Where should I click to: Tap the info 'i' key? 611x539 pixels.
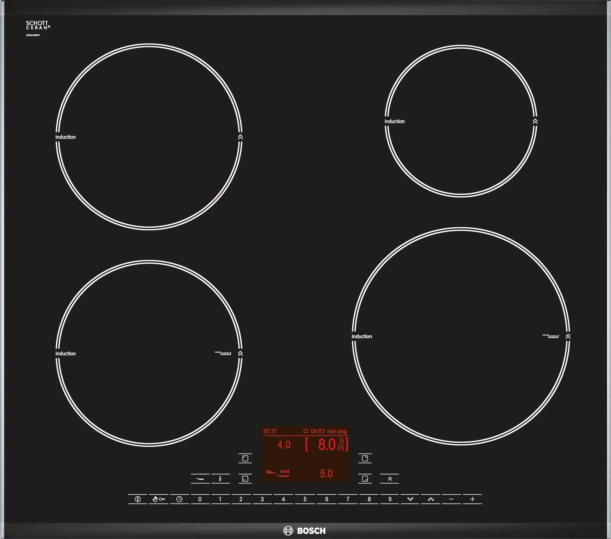coord(220,479)
